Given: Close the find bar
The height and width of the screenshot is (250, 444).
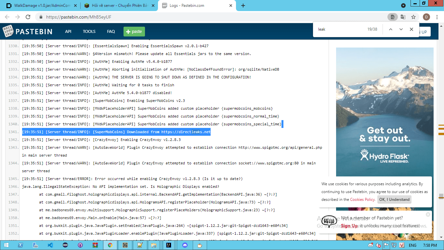Looking at the screenshot, I should [411, 29].
